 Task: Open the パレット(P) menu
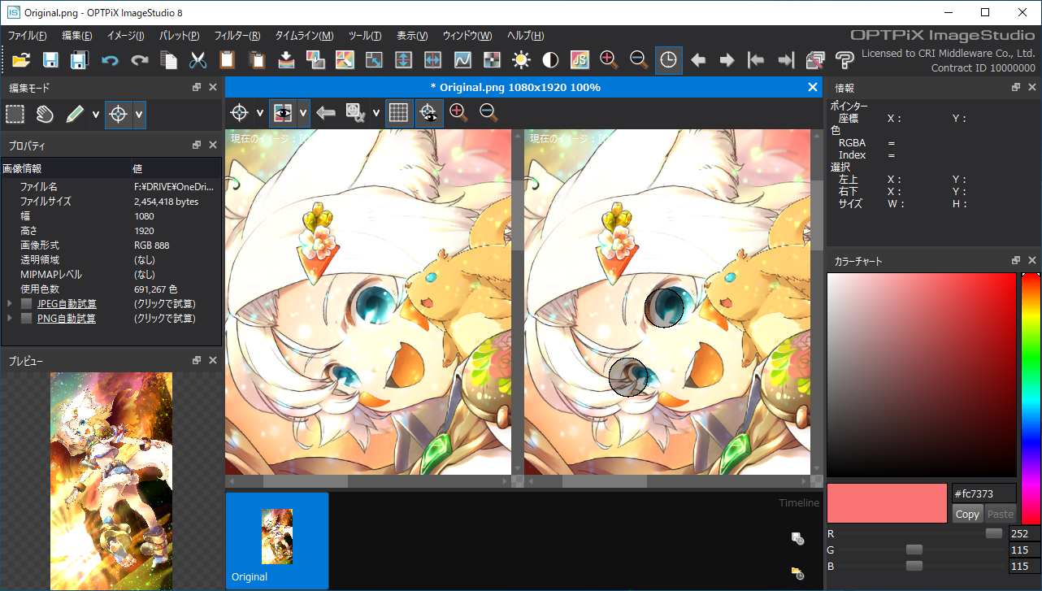point(180,36)
